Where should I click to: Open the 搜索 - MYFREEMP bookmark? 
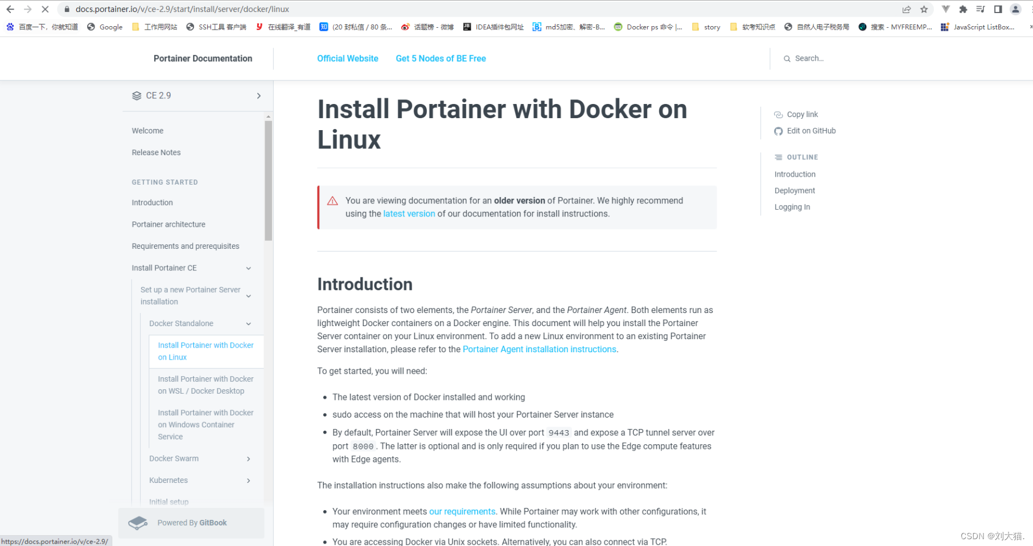[895, 27]
